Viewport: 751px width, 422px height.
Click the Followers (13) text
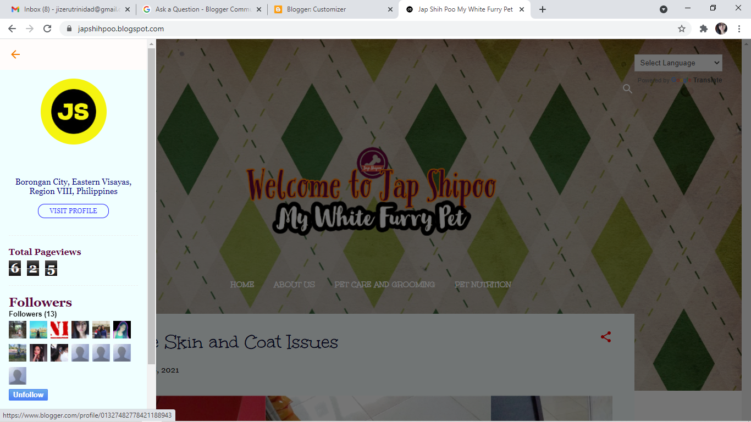point(32,314)
